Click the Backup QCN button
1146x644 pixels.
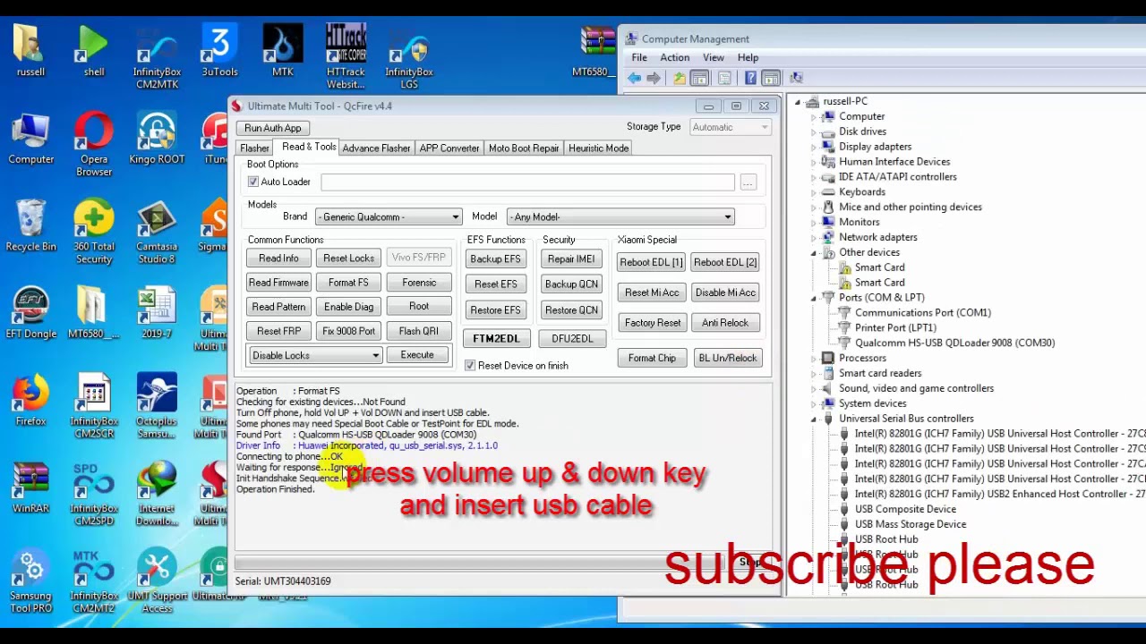tap(571, 284)
